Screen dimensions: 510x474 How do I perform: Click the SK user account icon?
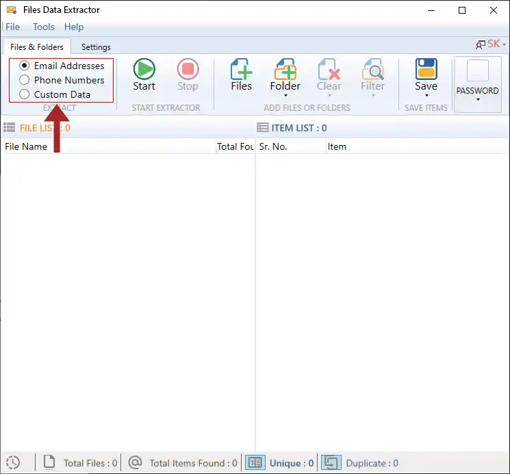click(x=481, y=44)
